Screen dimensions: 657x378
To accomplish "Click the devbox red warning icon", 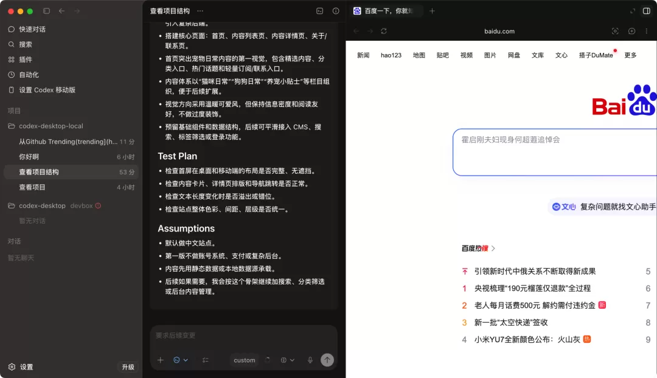I will 98,205.
